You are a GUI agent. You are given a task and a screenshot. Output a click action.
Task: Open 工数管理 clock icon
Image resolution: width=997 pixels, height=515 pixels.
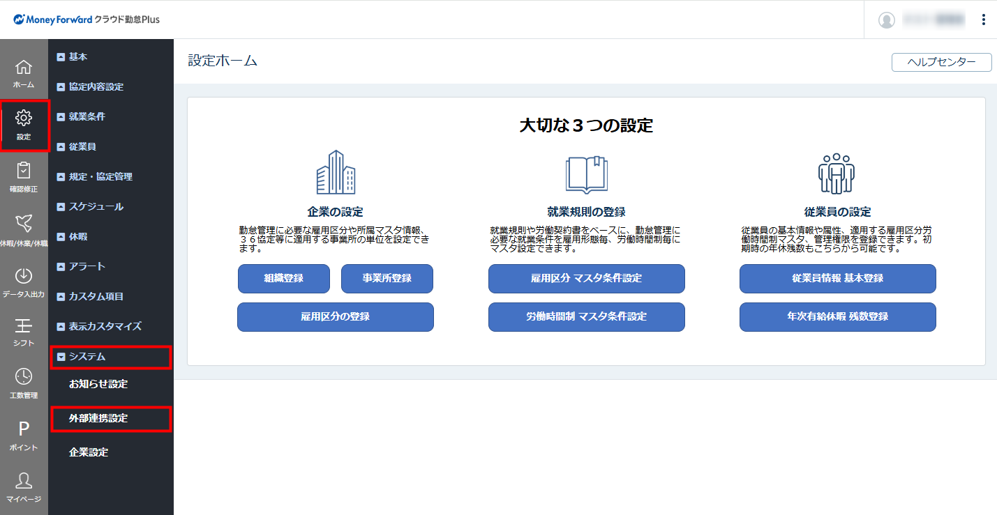(x=24, y=378)
